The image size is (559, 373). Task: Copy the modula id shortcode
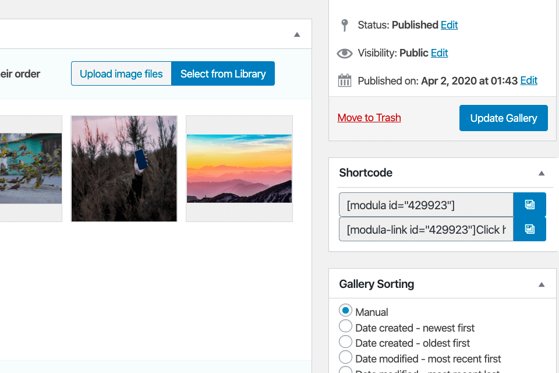(x=529, y=205)
